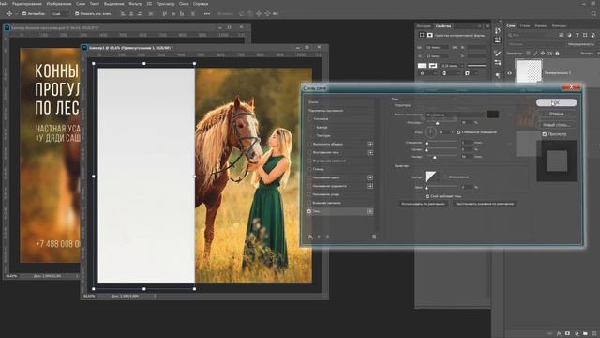
Task: Click the align horizontal centers icon
Action: click(x=131, y=13)
